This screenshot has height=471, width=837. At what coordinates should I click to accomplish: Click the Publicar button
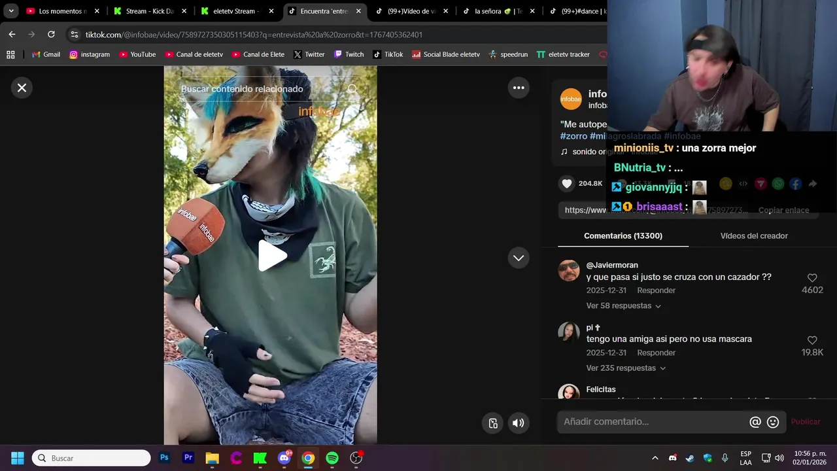(806, 422)
